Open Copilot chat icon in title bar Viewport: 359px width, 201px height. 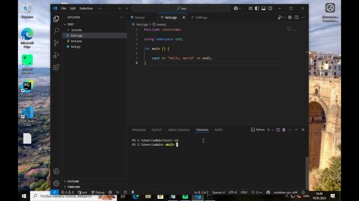[236, 8]
